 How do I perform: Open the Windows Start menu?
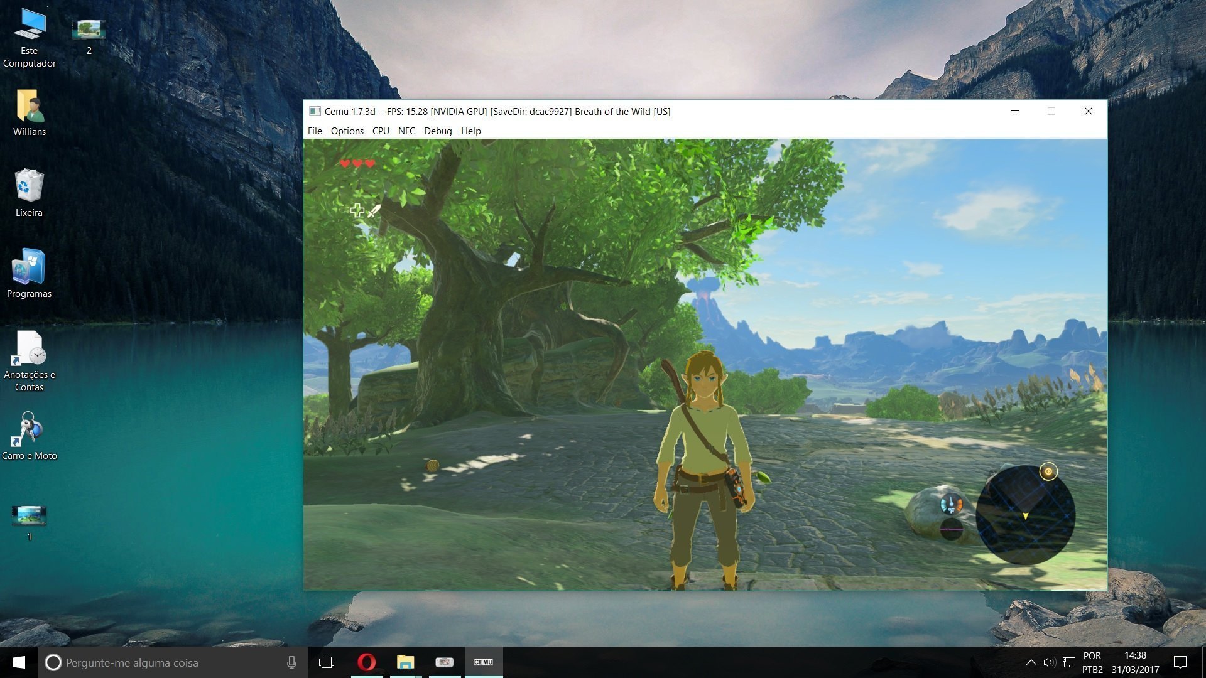coord(19,662)
